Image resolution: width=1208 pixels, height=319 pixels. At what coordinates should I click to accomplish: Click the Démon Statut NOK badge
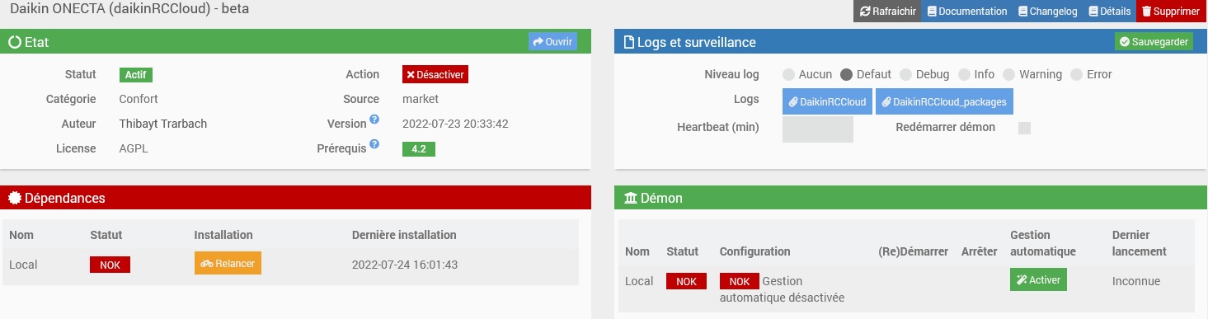point(686,281)
